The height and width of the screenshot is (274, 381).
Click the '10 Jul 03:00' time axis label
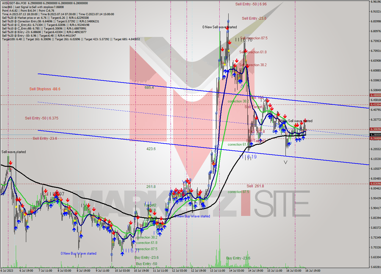(122, 271)
